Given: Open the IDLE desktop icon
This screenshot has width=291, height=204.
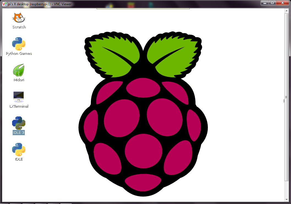Looking at the screenshot, I should point(19,149).
